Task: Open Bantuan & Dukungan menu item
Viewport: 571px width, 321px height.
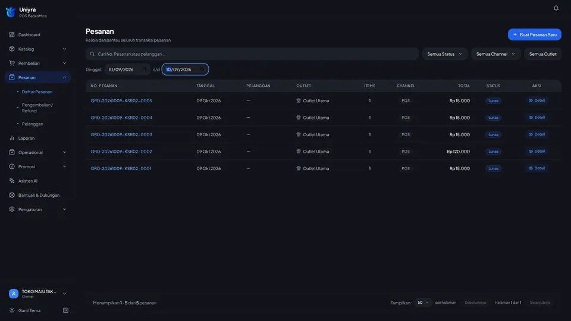Action: pos(38,195)
